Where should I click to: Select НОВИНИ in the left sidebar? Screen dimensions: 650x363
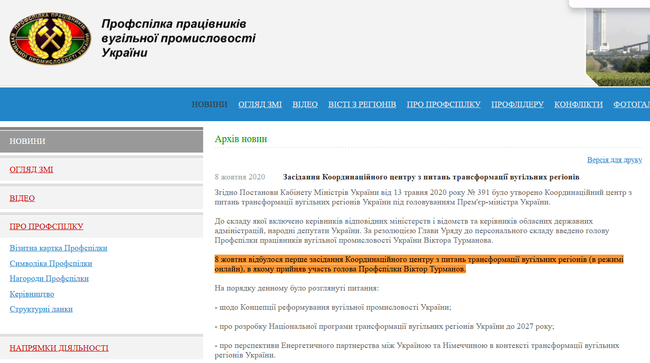[102, 141]
